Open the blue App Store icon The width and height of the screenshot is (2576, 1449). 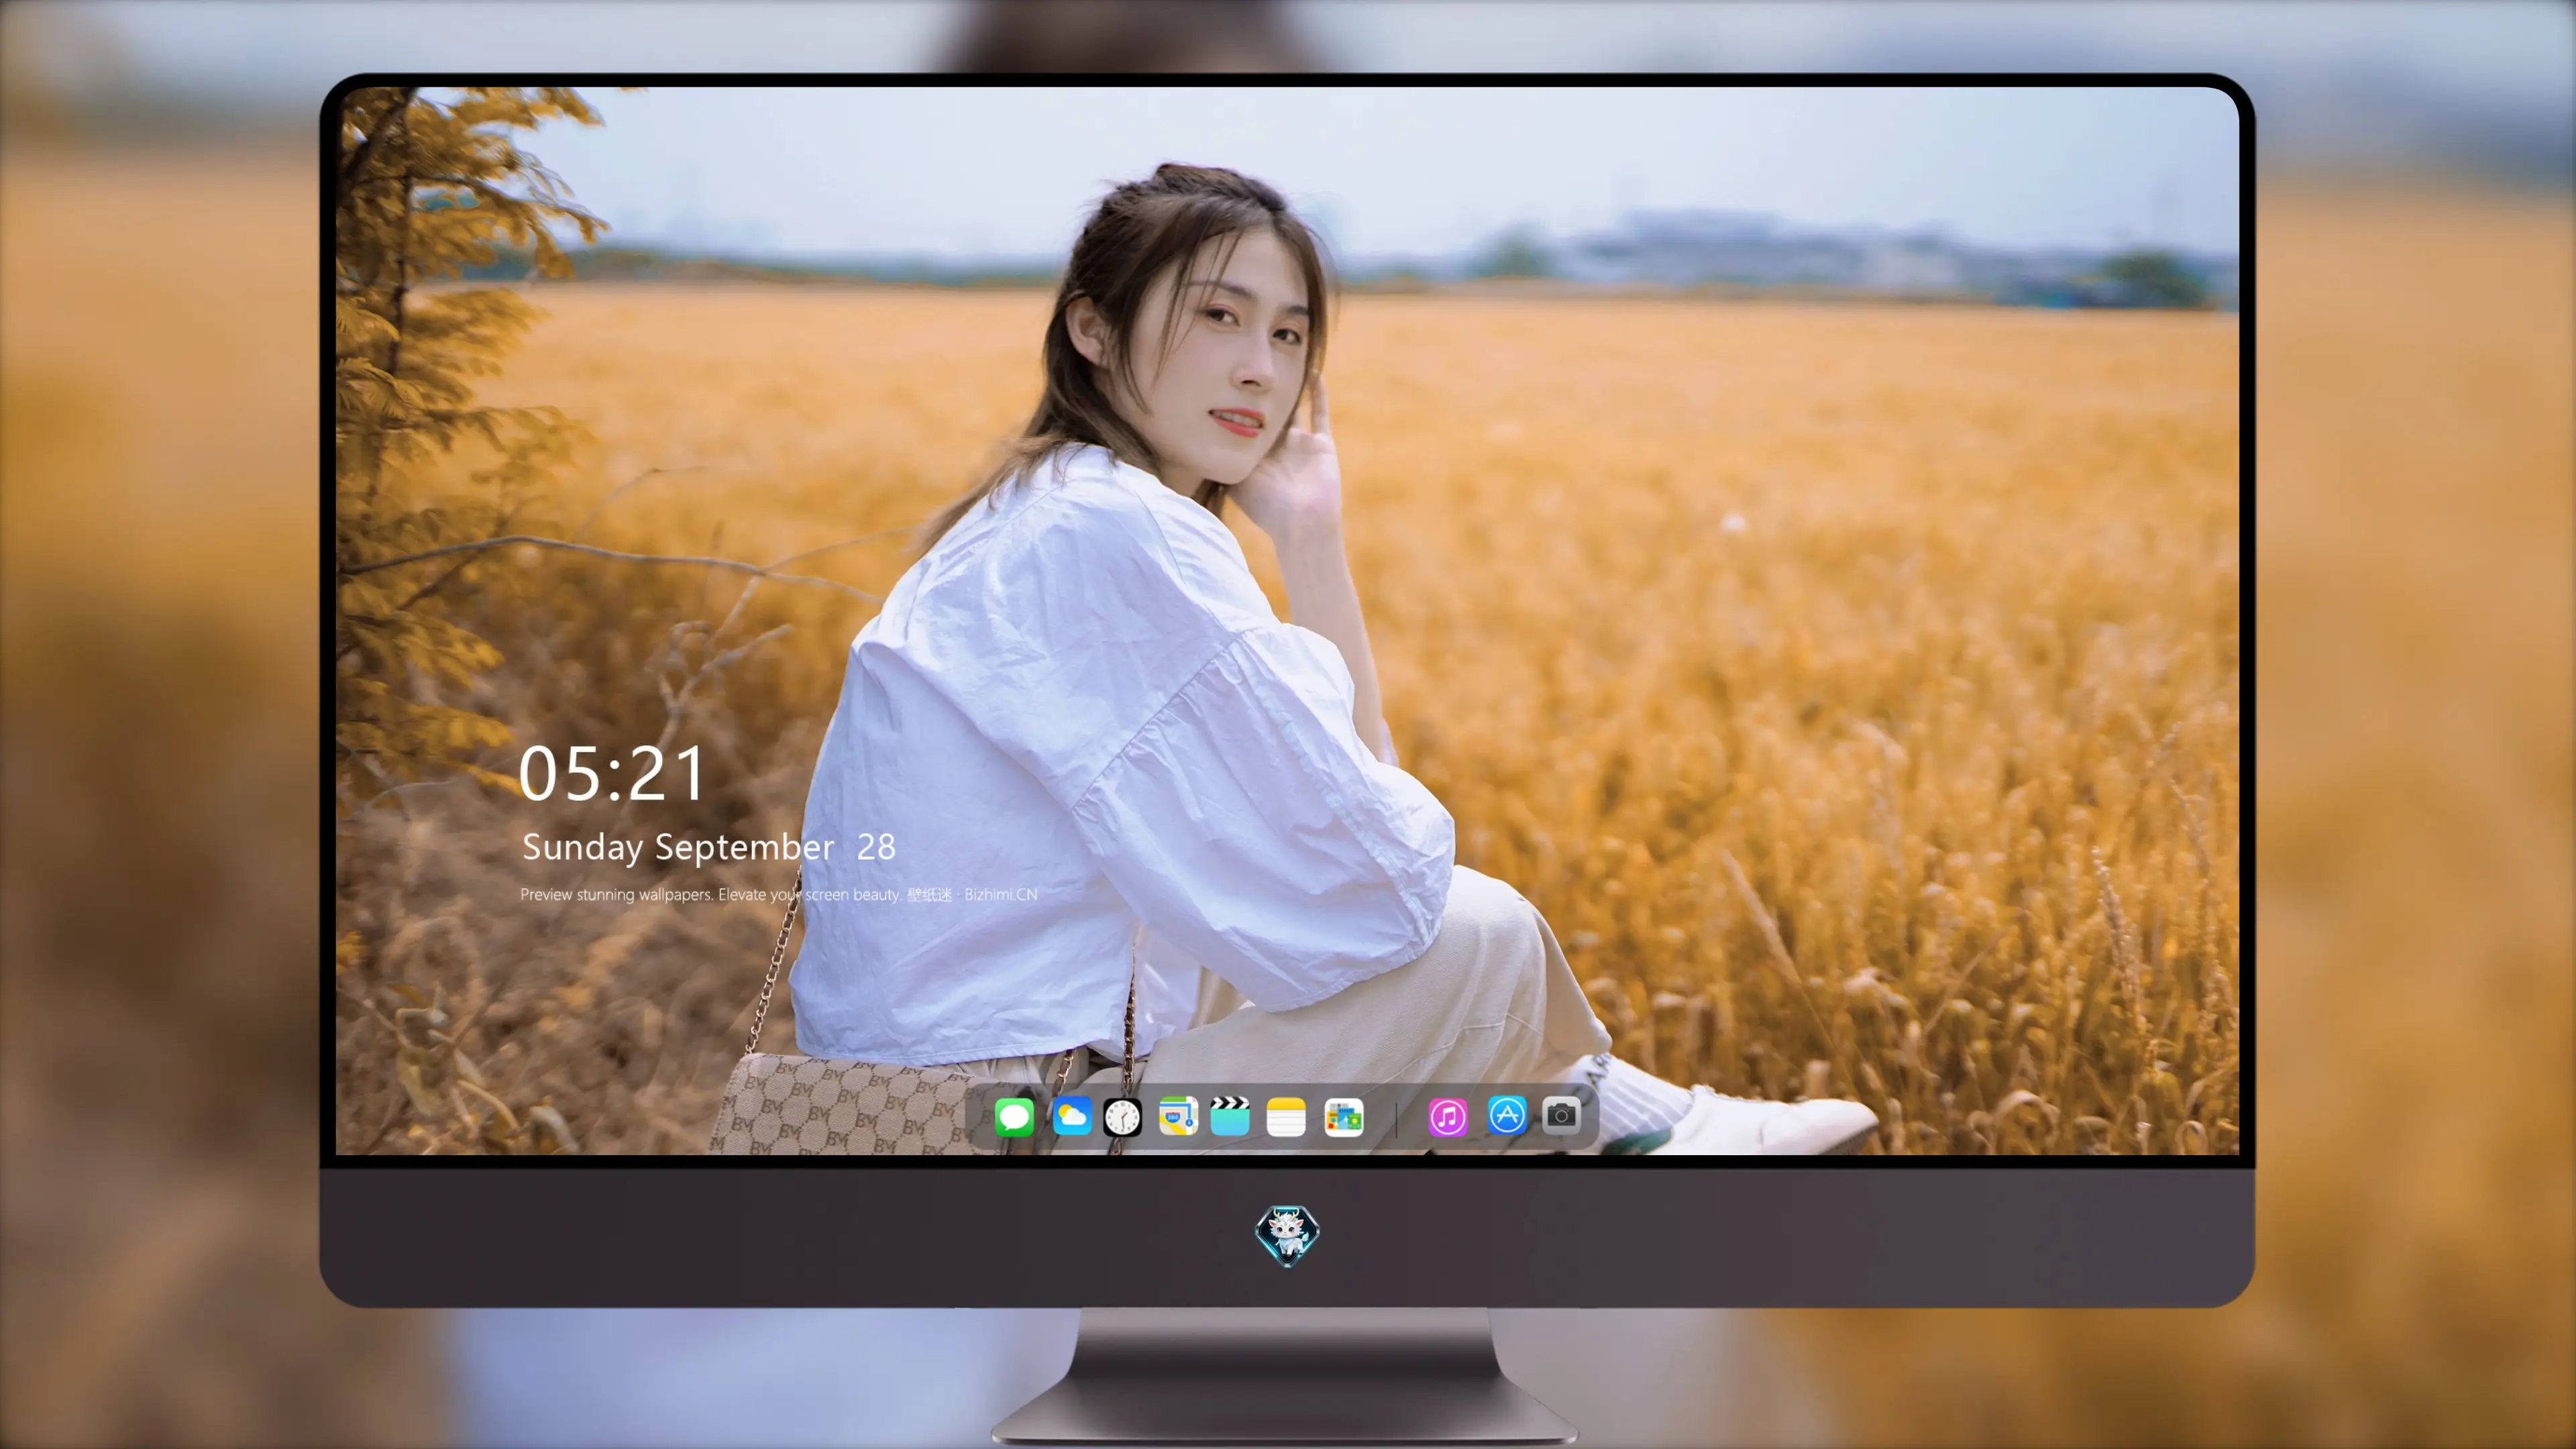[x=1507, y=1115]
